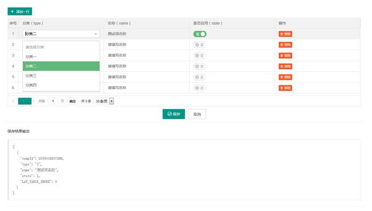Click the 添加一行 add row button
Viewport: 372px width, 211px height.
[20, 11]
